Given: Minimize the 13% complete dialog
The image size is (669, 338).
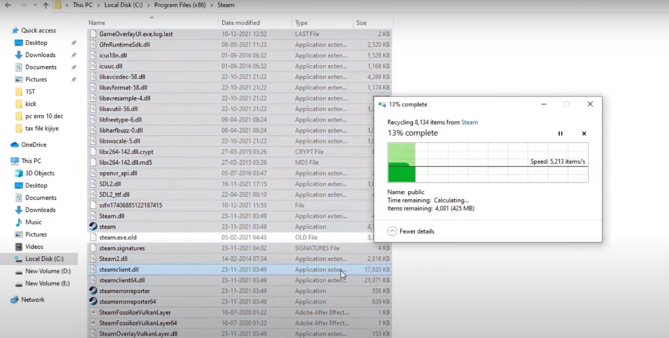Looking at the screenshot, I should (543, 104).
